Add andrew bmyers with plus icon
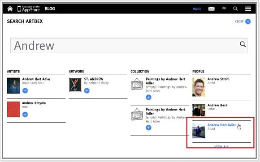Viewport: 260px width, 162px height. pos(25,115)
